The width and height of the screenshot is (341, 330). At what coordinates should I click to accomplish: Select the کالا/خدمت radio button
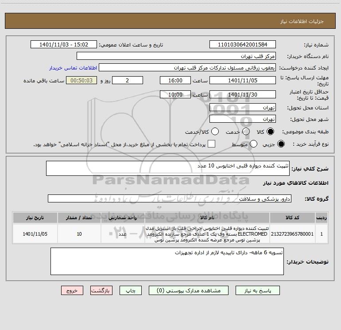(215, 132)
